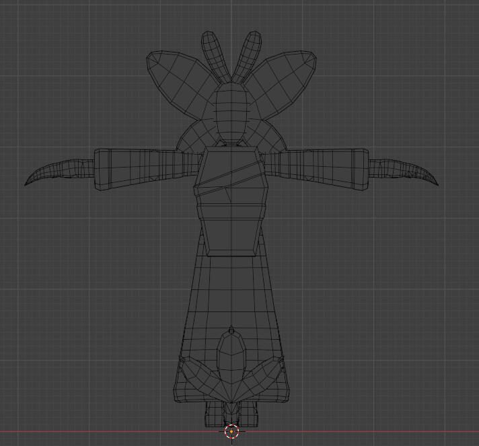
Task: Select the large petal-shaped wing on viewer's right
Action: coord(283,84)
